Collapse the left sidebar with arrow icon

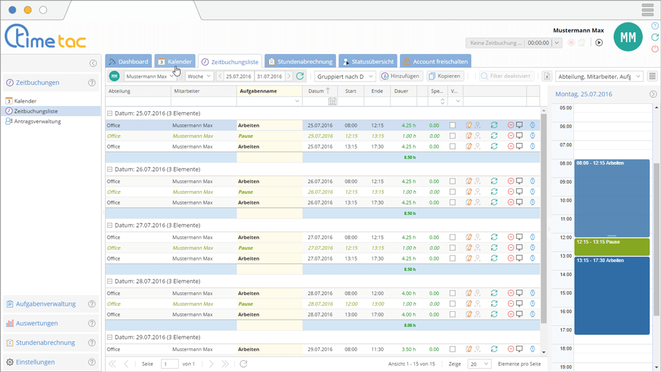(93, 63)
